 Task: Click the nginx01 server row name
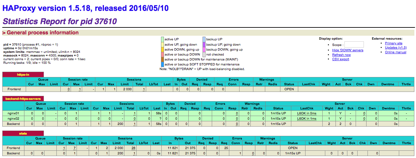coord(14,113)
